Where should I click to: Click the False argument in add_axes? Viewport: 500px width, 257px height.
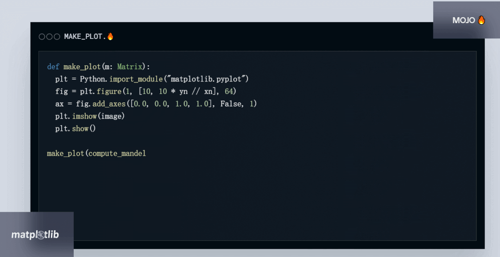(231, 104)
